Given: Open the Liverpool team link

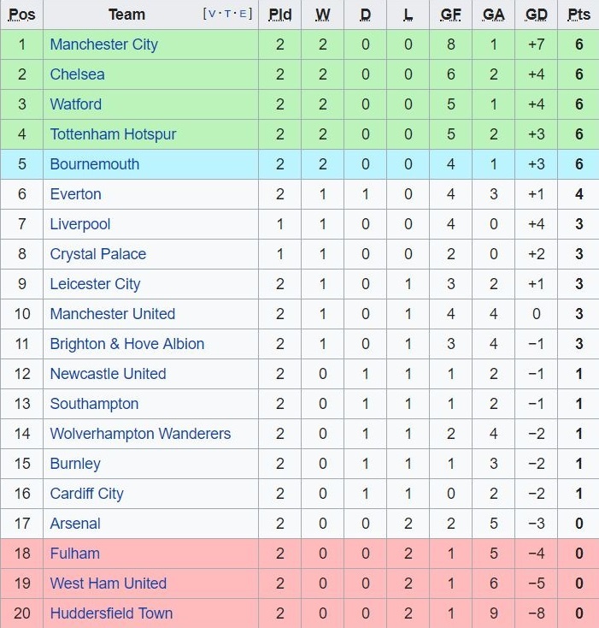Looking at the screenshot, I should click(79, 224).
